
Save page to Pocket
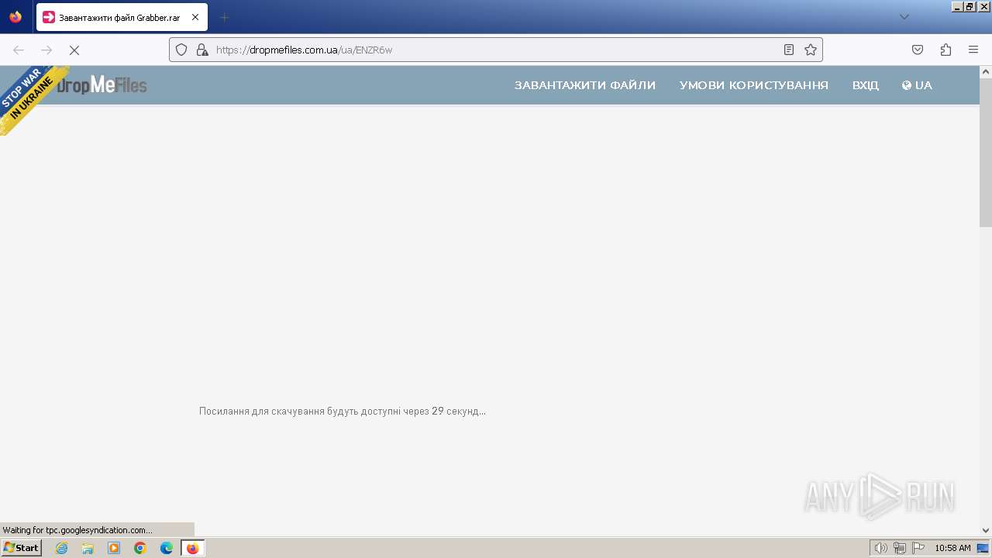tap(918, 50)
